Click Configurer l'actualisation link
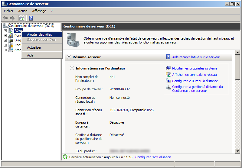The image size is (242, 168). click(153, 157)
